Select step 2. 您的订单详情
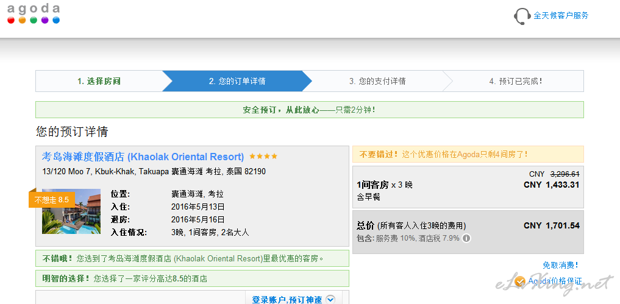The height and width of the screenshot is (304, 620). [237, 81]
